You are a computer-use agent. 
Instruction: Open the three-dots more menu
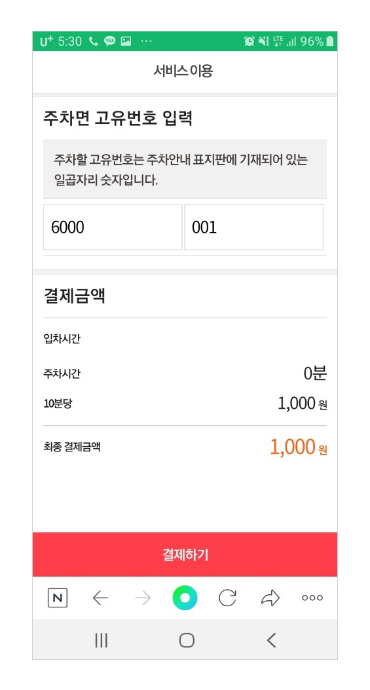click(x=312, y=598)
